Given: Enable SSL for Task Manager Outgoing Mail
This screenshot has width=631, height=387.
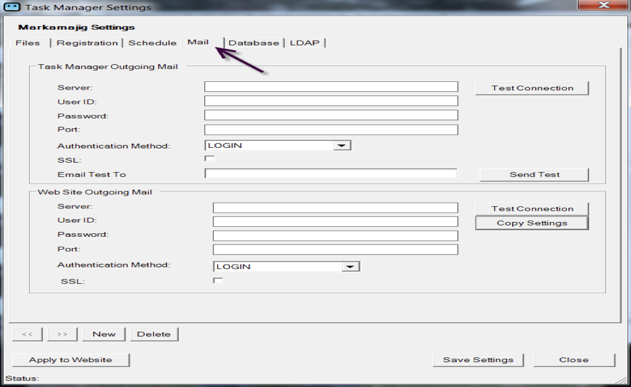Looking at the screenshot, I should coord(209,159).
